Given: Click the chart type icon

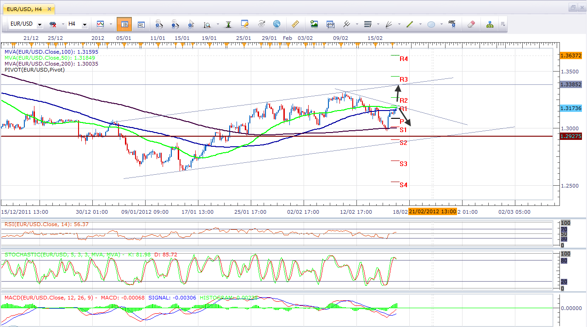Looking at the screenshot, I should click(x=100, y=24).
